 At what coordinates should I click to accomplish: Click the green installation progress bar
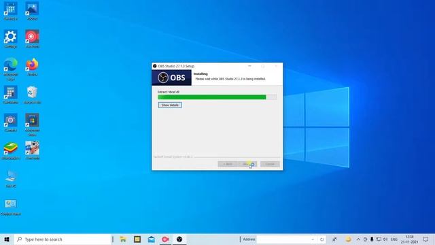pyautogui.click(x=217, y=97)
